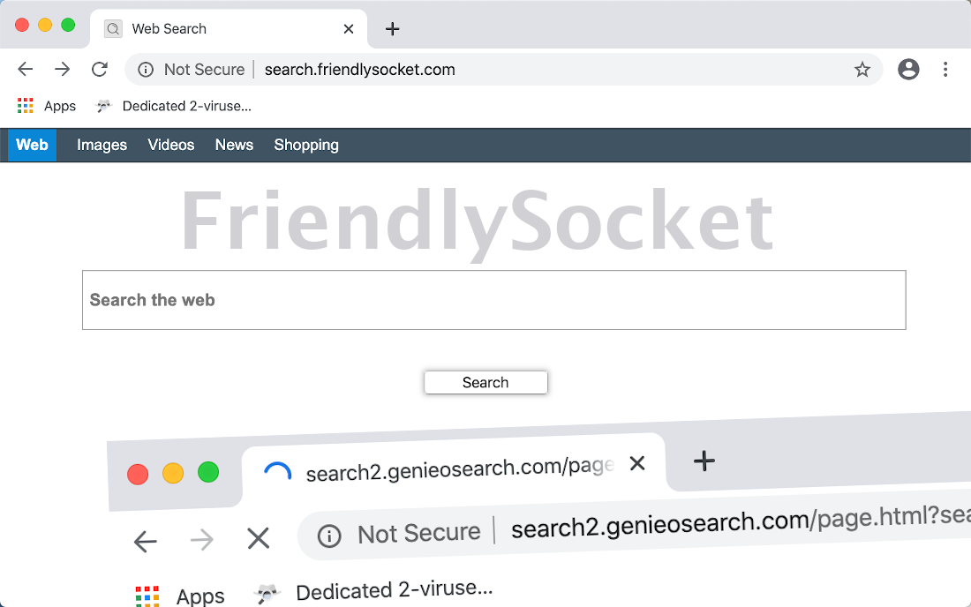Click the magnifying glass in the browser tab
The width and height of the screenshot is (971, 607).
pyautogui.click(x=112, y=28)
